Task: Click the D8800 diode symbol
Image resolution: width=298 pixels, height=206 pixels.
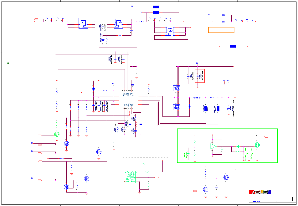Action: 103,40
